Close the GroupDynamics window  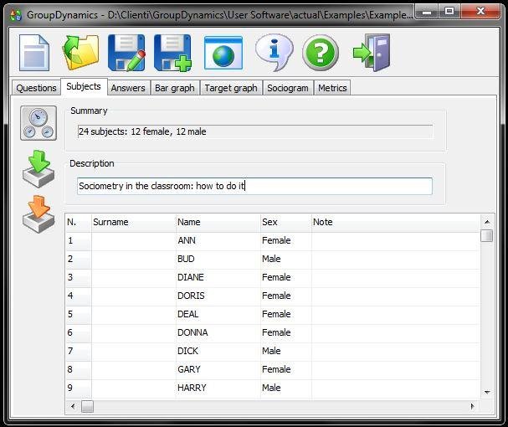point(480,12)
